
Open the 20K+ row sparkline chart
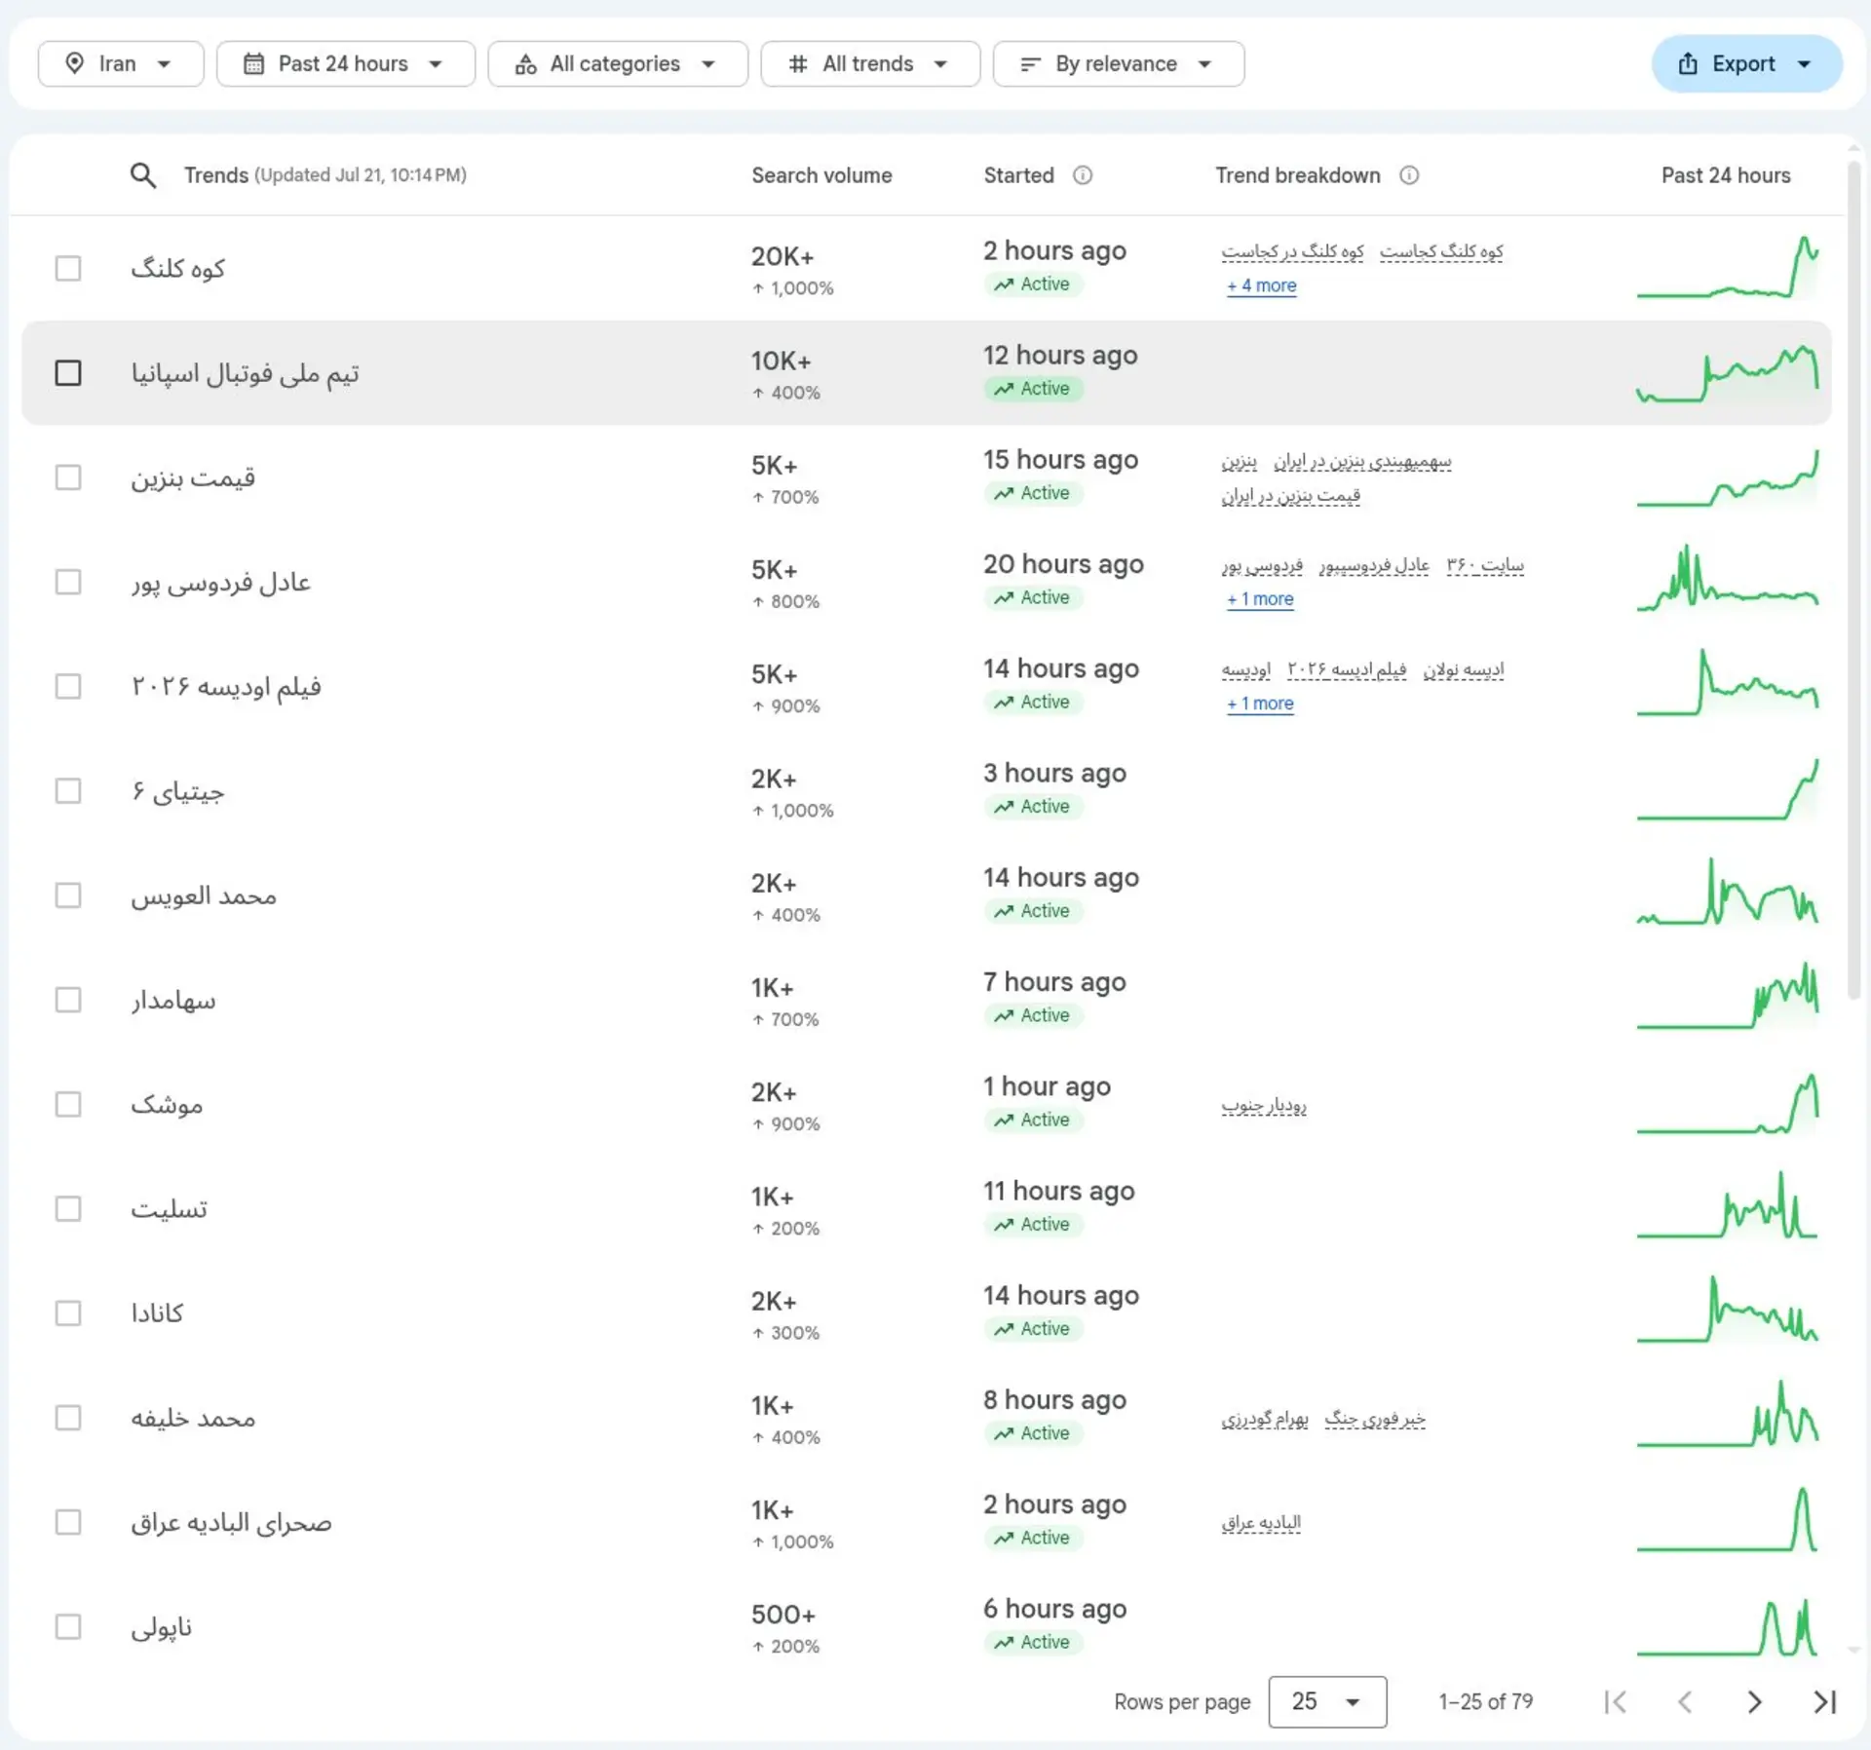tap(1728, 268)
